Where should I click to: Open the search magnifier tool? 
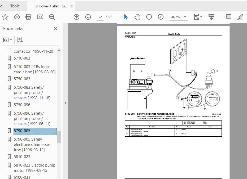click(52, 17)
